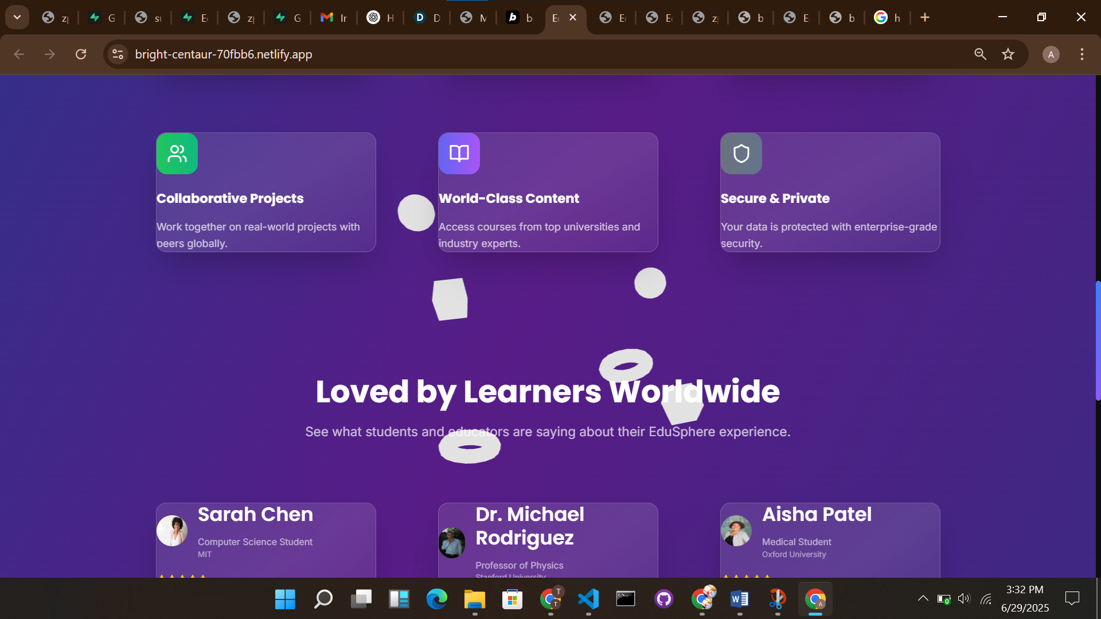This screenshot has height=619, width=1101.
Task: Show hidden system tray icons chevron
Action: [923, 598]
